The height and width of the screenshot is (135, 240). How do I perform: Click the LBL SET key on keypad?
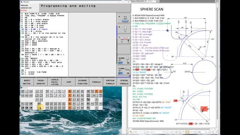tap(59, 103)
